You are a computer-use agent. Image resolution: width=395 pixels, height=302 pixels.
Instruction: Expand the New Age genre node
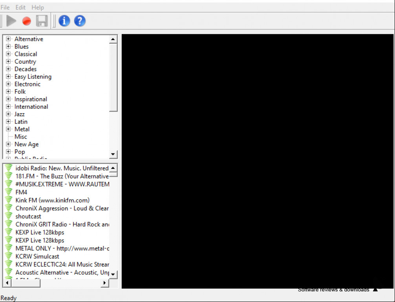pyautogui.click(x=8, y=144)
